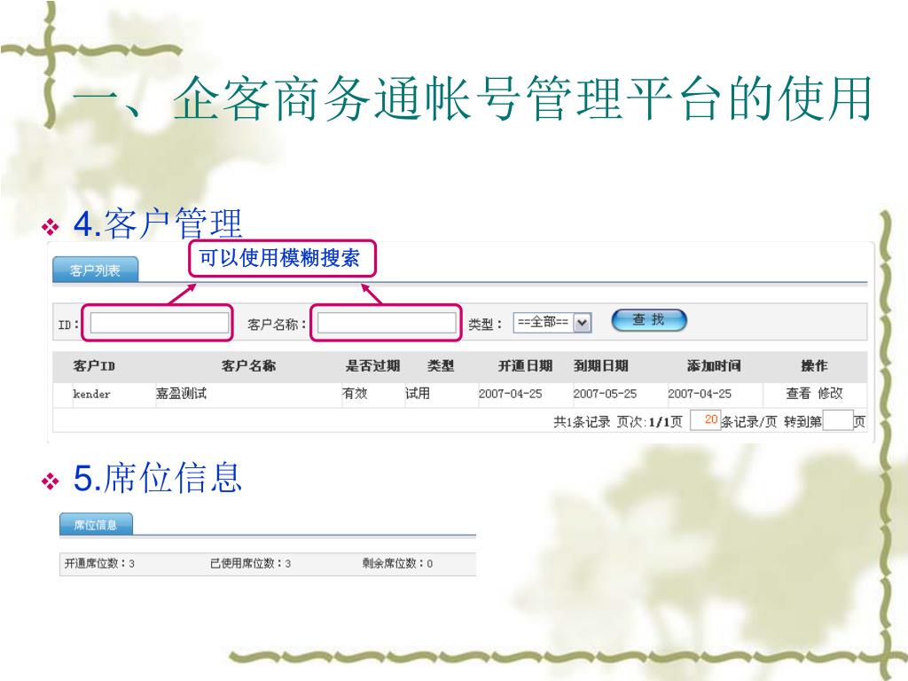Click the records-per-page field showing 20
Screen dimensions: 908x681
click(x=705, y=420)
